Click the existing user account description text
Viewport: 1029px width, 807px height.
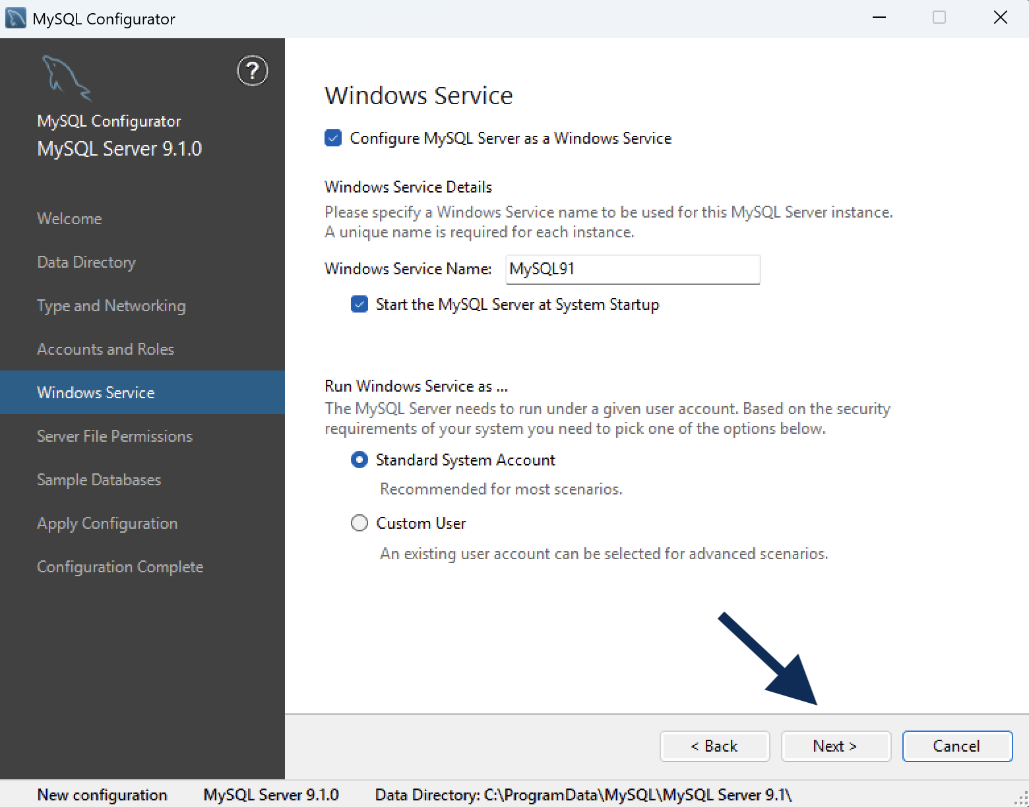pos(604,554)
